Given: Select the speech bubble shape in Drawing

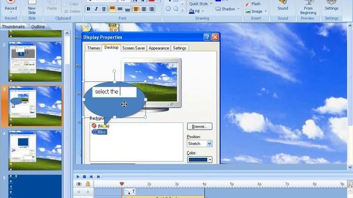Looking at the screenshot, I should [x=176, y=9].
